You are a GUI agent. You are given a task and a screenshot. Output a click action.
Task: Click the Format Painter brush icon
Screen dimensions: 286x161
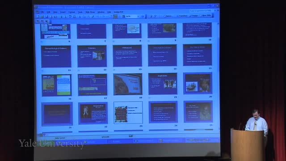tap(93, 17)
